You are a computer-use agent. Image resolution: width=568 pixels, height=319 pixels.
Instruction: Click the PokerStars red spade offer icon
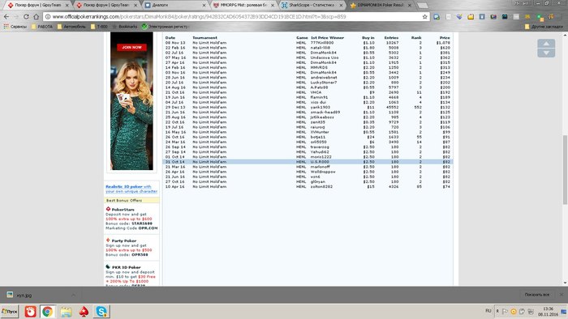coord(108,209)
